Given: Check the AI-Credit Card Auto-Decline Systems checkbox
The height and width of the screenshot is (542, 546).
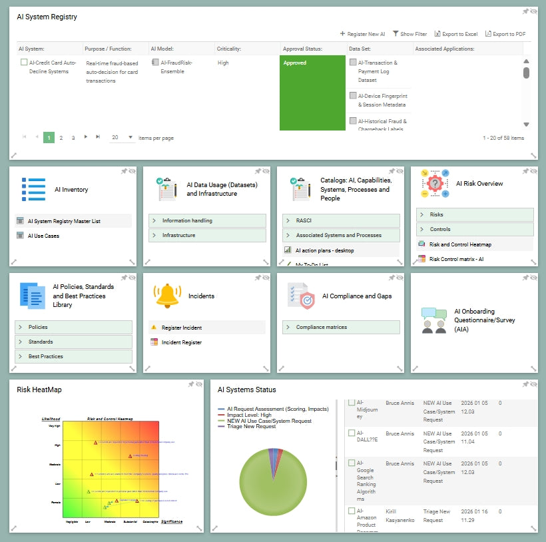Looking at the screenshot, I should 24,63.
